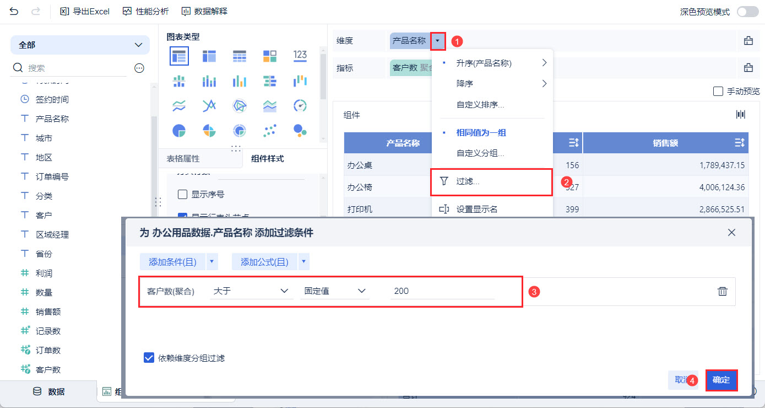
Task: Open the 大于 operator dropdown
Action: coord(251,291)
